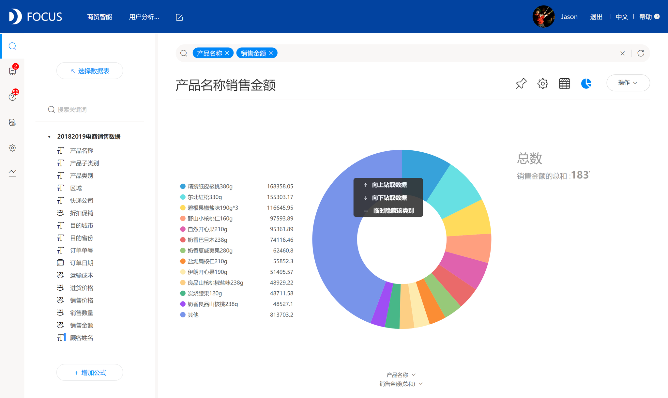Select 临时隐藏该类别 menu option

[x=393, y=211]
